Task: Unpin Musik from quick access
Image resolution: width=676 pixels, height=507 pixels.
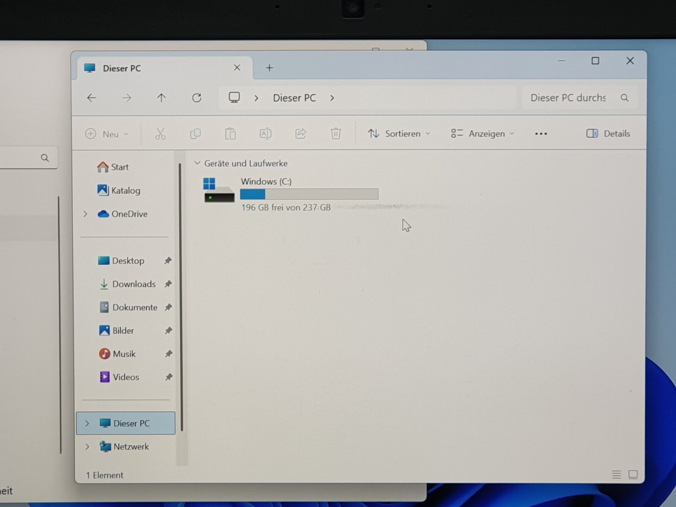Action: [x=169, y=354]
